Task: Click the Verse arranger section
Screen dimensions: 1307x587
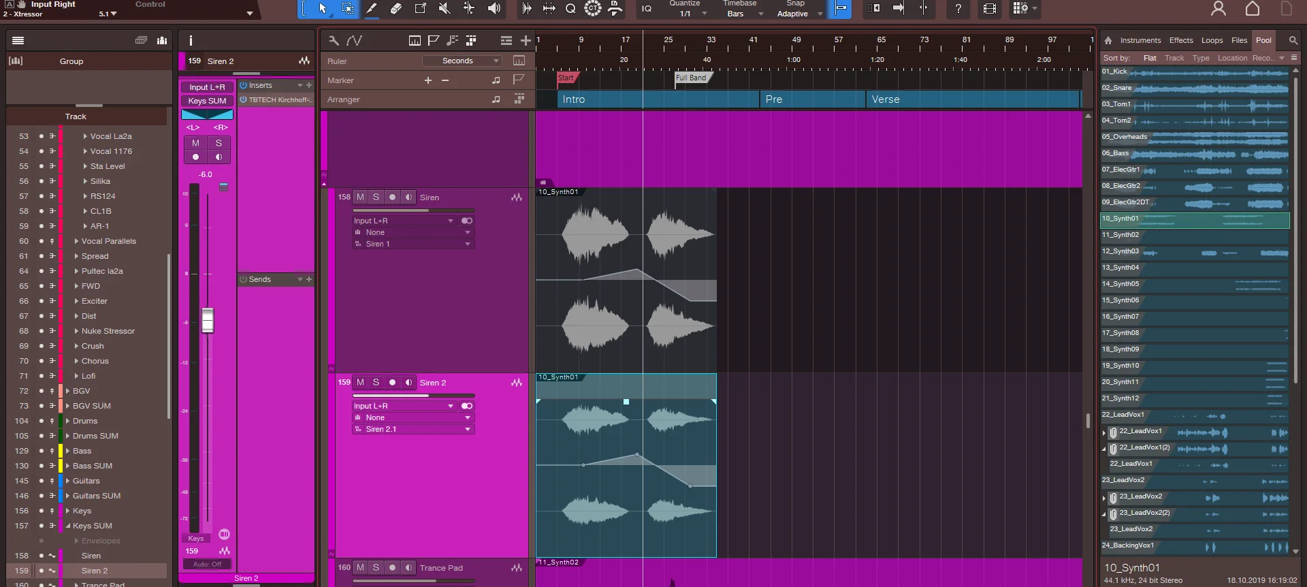Action: point(972,99)
